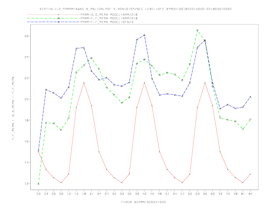This screenshot has height=211, width=273.
Task: Click the x-axis title FHOUR VHHMM=0000>1200
Action: point(143,202)
